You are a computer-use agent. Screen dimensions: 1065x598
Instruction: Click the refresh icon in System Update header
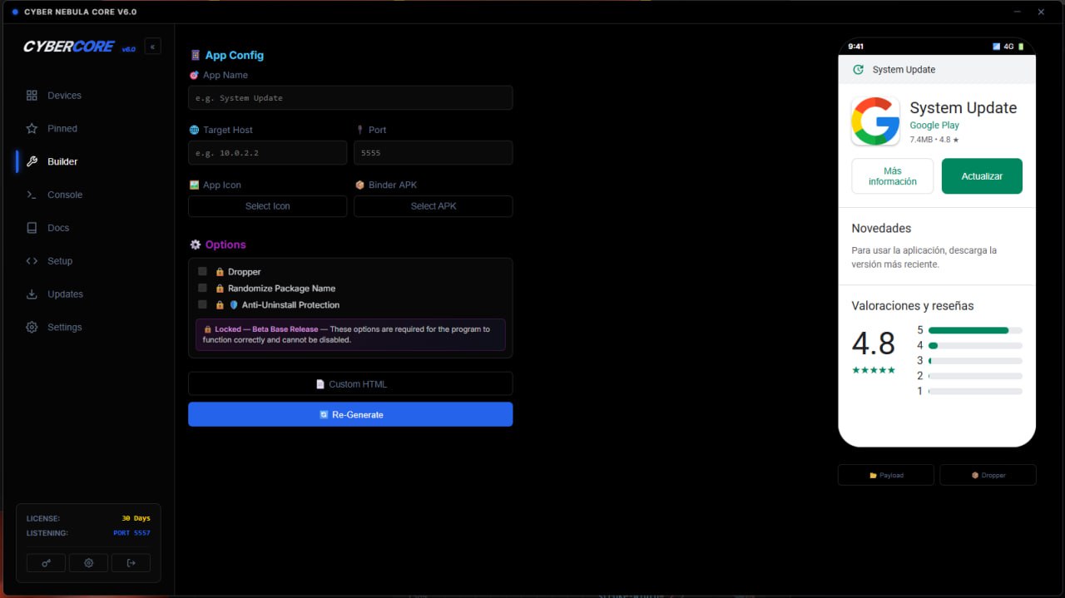click(858, 70)
